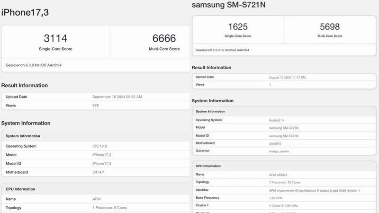The image size is (379, 213).
Task: Click the Samsung "CPU Information" table header
Action: (208, 166)
